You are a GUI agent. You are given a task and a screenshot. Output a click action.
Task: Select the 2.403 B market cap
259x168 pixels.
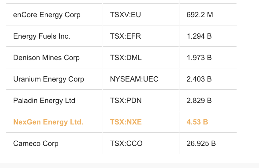pos(199,79)
